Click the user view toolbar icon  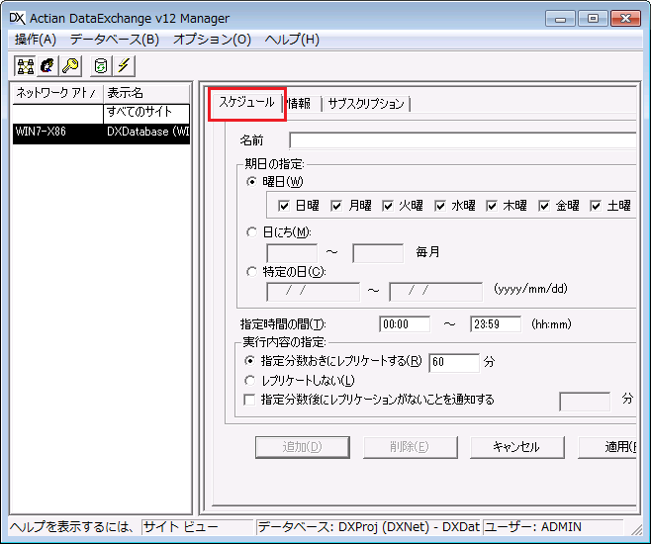[x=46, y=66]
